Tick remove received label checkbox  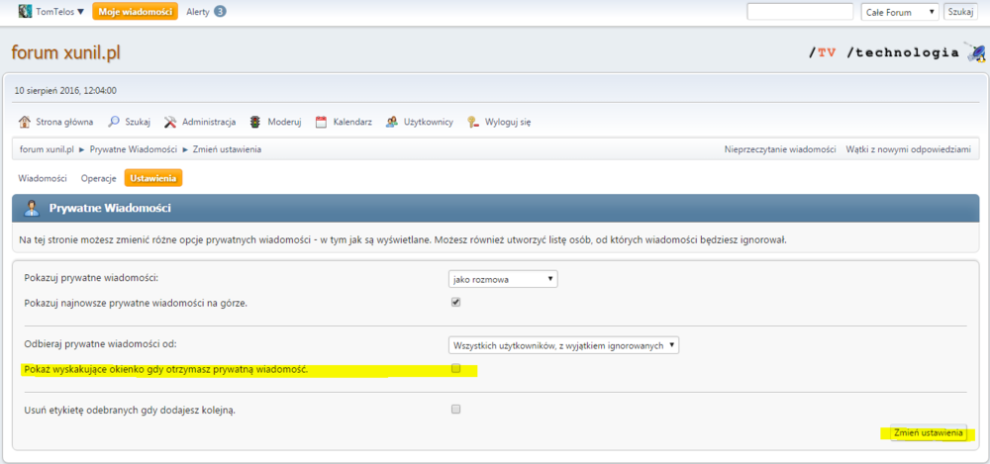click(x=456, y=409)
